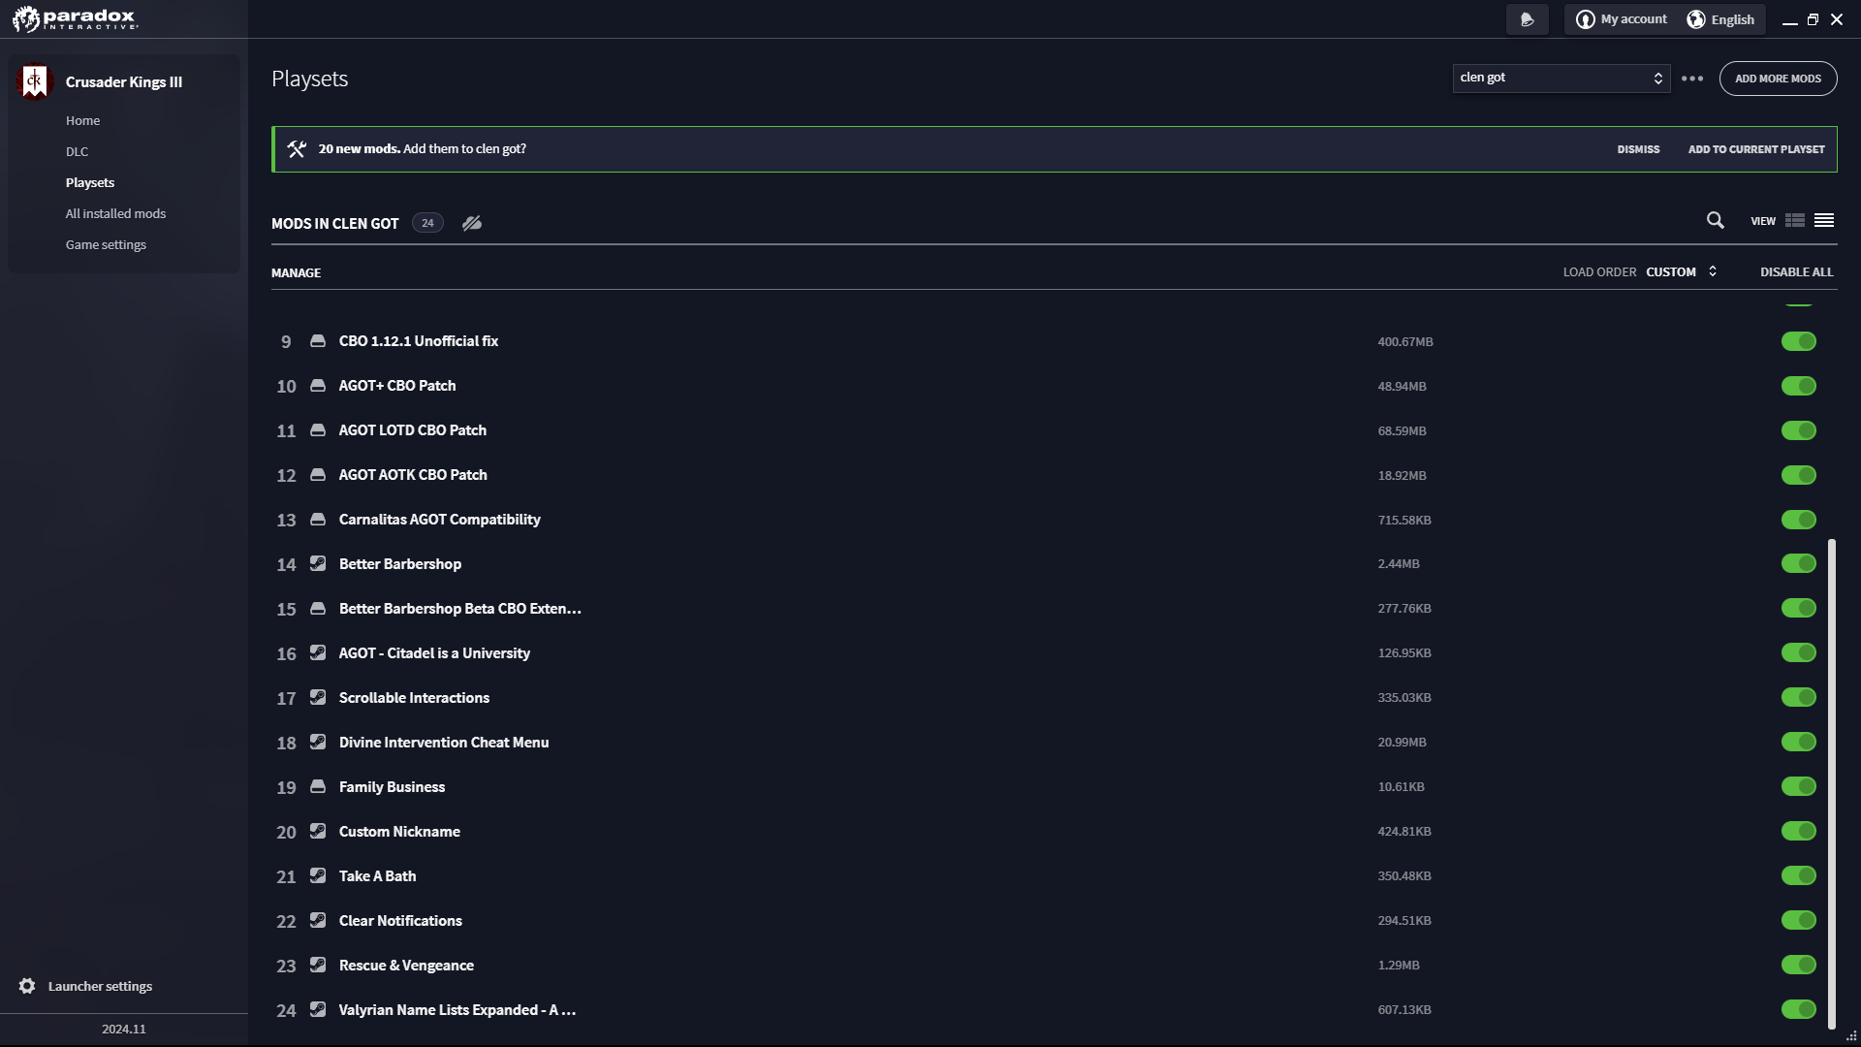Click the Steam icon for Custom Nickname
The width and height of the screenshot is (1861, 1047).
[x=318, y=832]
